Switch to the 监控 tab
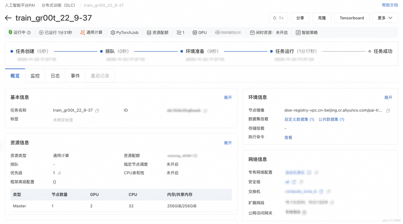403x224 pixels. click(x=35, y=75)
